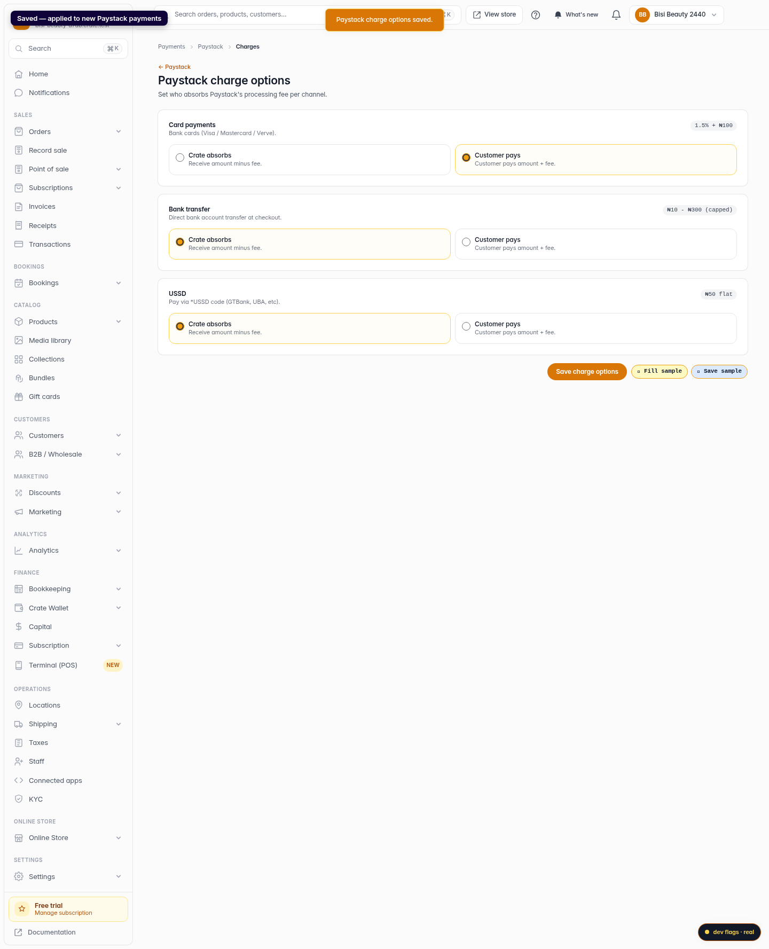Click the Collections grid icon
This screenshot has width=769, height=949.
coord(19,359)
